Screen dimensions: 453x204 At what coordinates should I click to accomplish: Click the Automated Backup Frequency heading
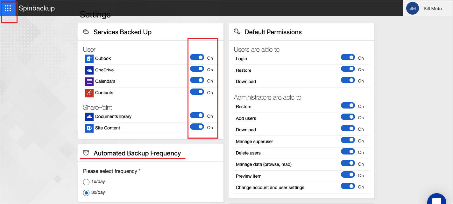tap(137, 153)
